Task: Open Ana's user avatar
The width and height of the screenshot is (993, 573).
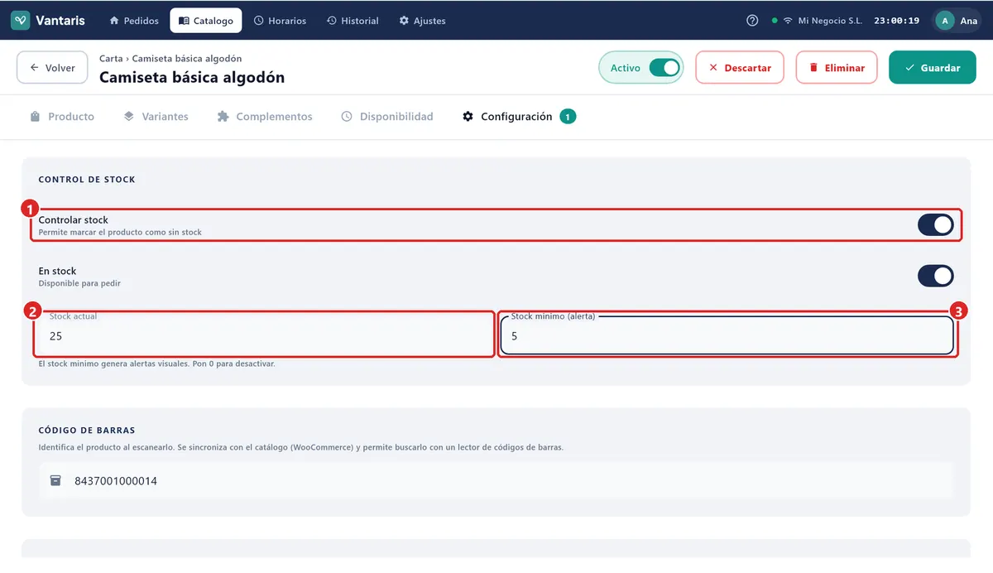Action: pos(945,21)
